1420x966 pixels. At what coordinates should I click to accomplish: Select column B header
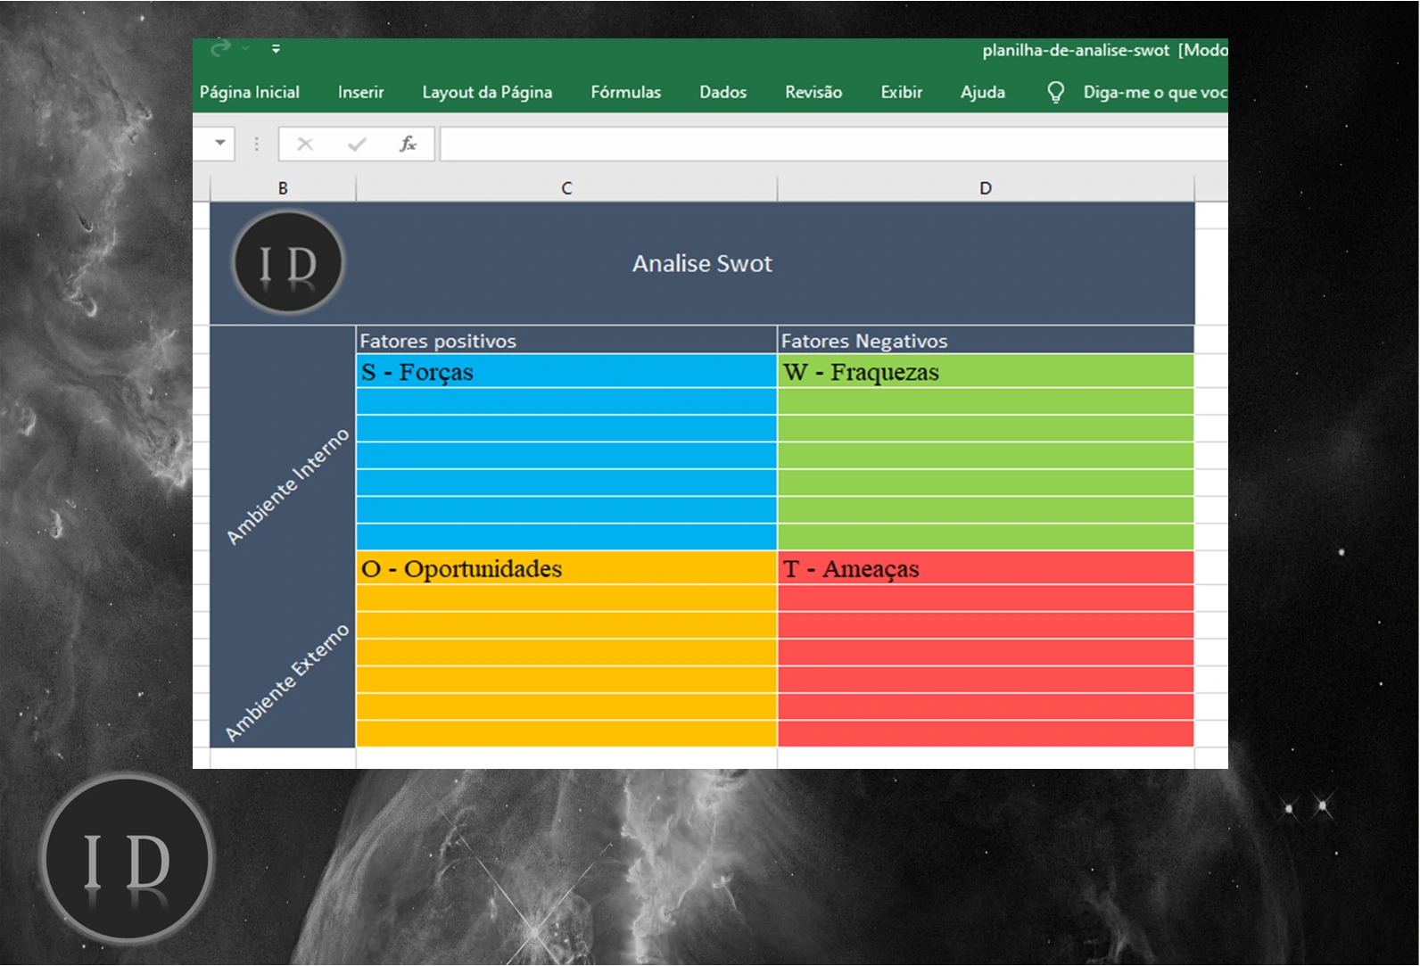[283, 188]
